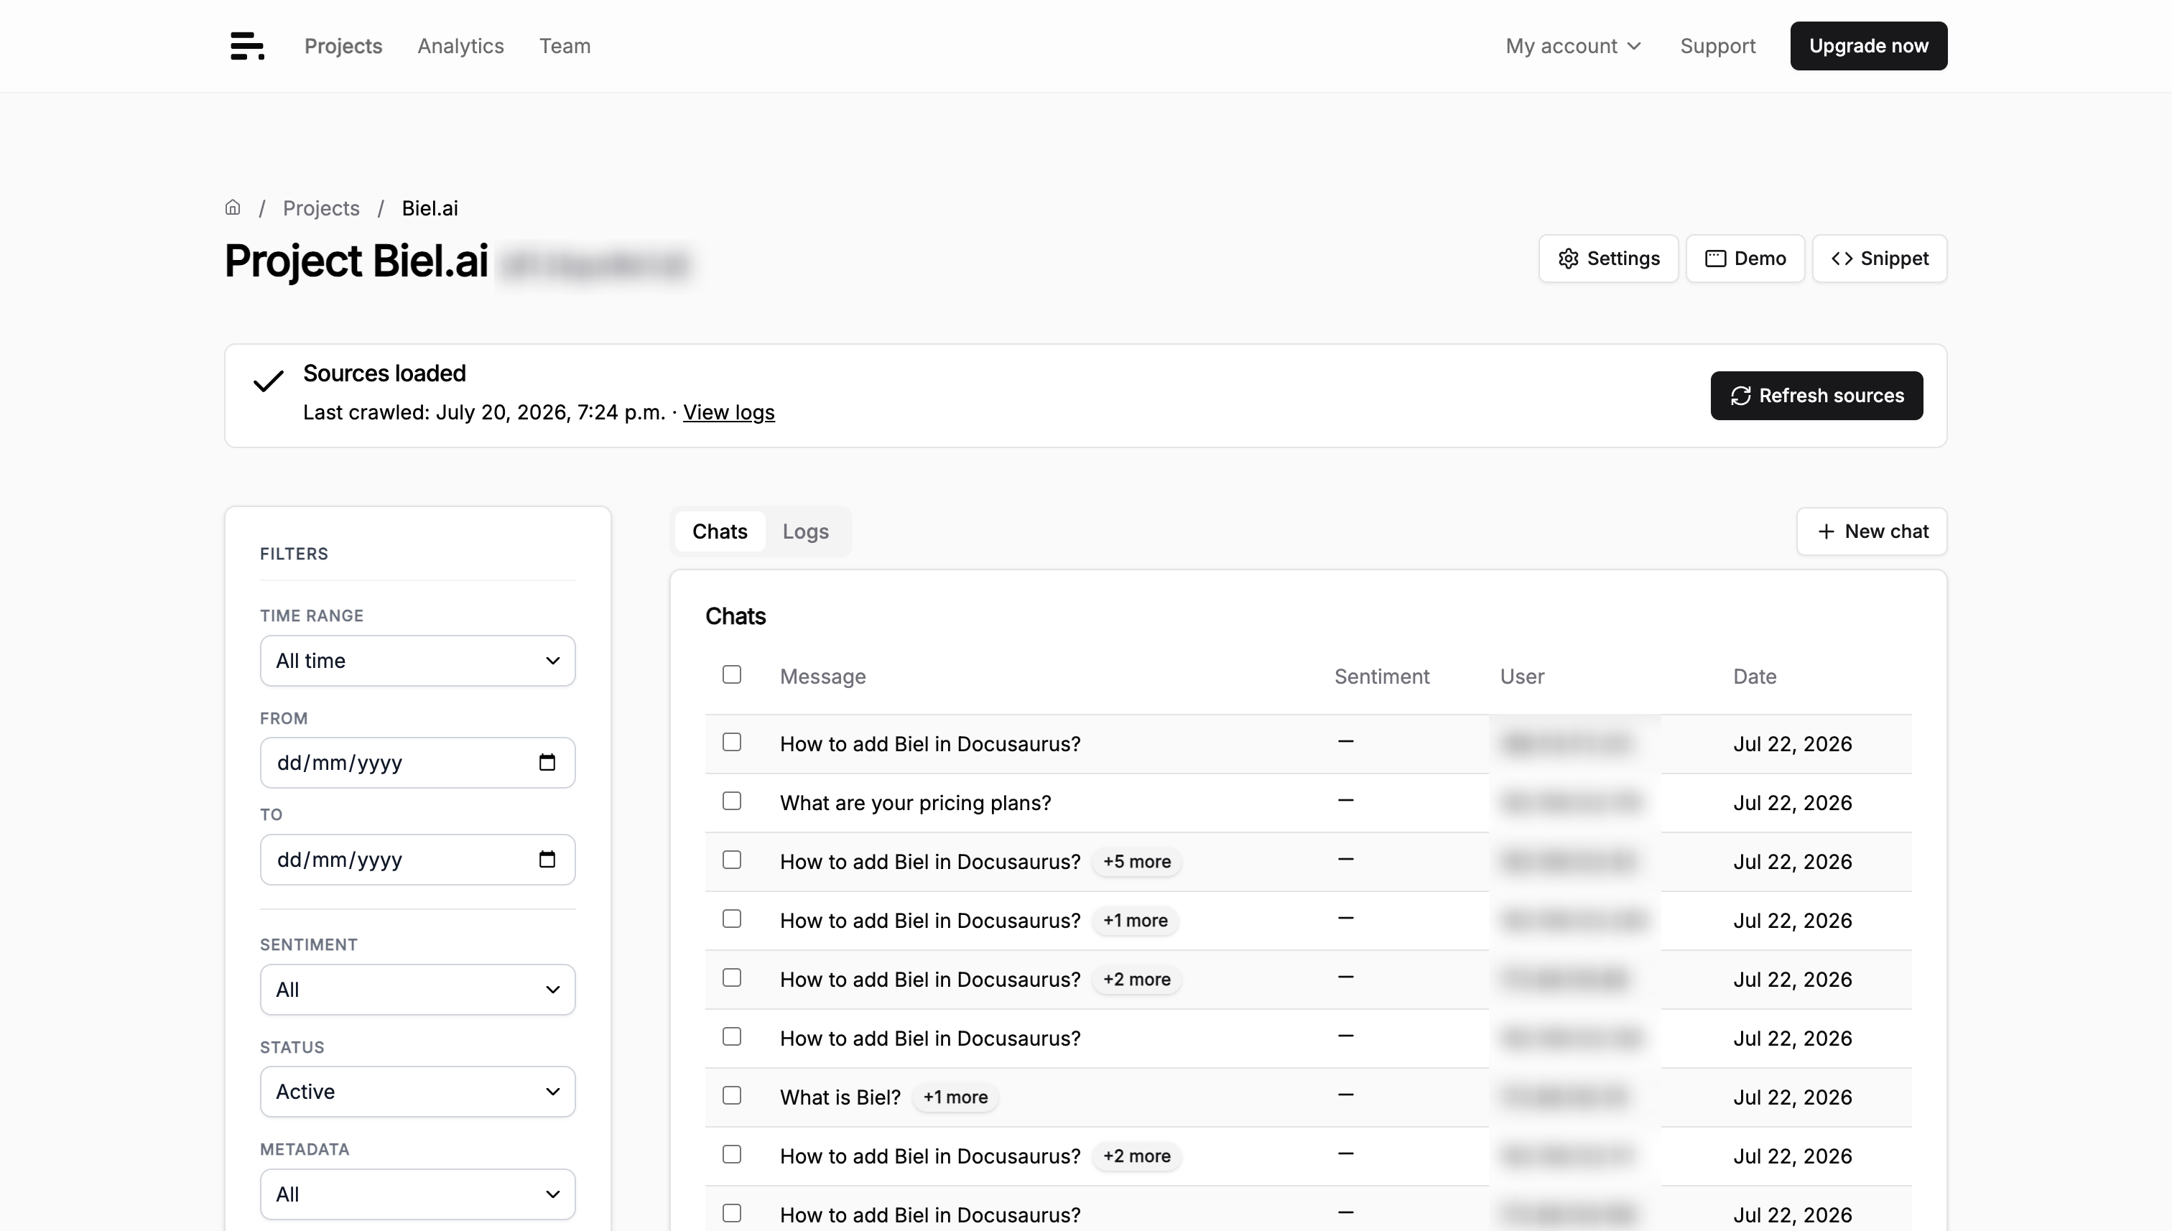Tick the checkbox for 'What is Biel?' row
2172x1231 pixels.
point(732,1096)
